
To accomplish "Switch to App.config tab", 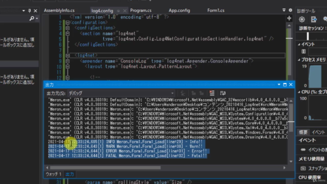I will [179, 10].
